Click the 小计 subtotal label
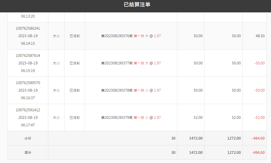Viewport: 271px width, 163px height. 28,138
